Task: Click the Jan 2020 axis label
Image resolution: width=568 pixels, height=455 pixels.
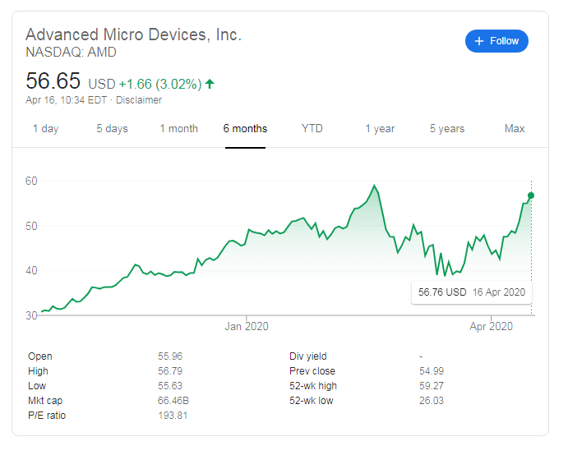Action: pos(247,327)
